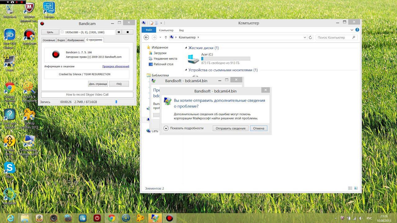Switch Explorer to large icons view
This screenshot has height=223, width=397.
coord(356,188)
